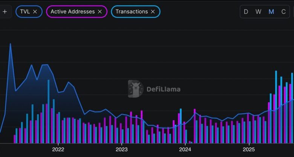Toggle the Transactions metric chip

[x=132, y=12]
